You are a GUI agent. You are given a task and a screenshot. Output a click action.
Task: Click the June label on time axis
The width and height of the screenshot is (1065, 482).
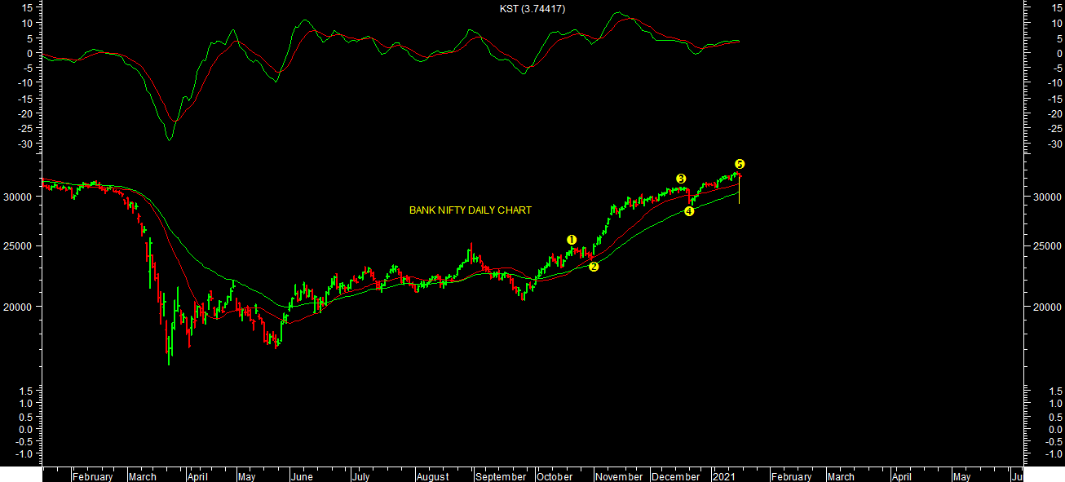coord(302,477)
